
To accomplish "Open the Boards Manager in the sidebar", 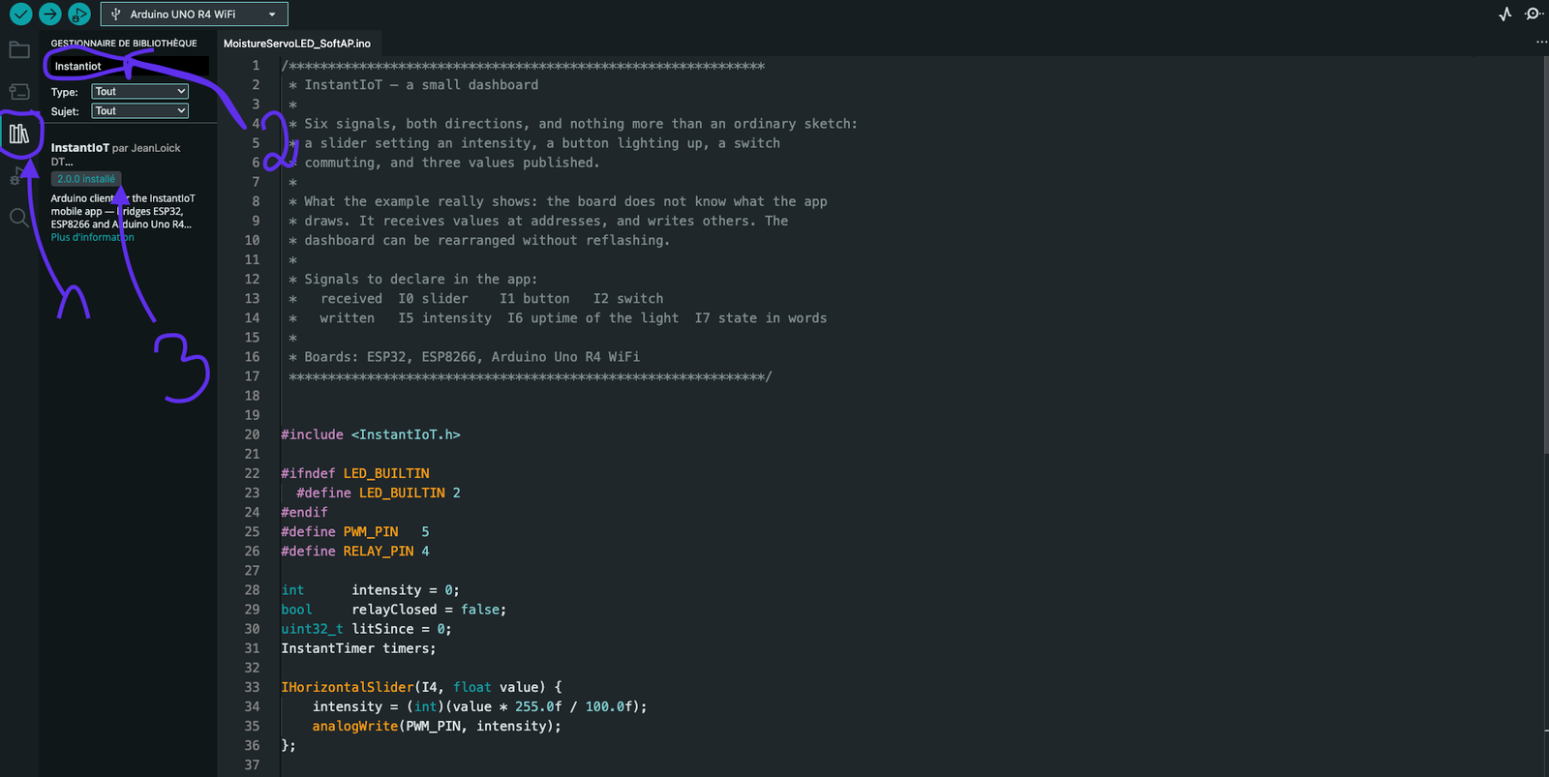I will click(x=19, y=92).
